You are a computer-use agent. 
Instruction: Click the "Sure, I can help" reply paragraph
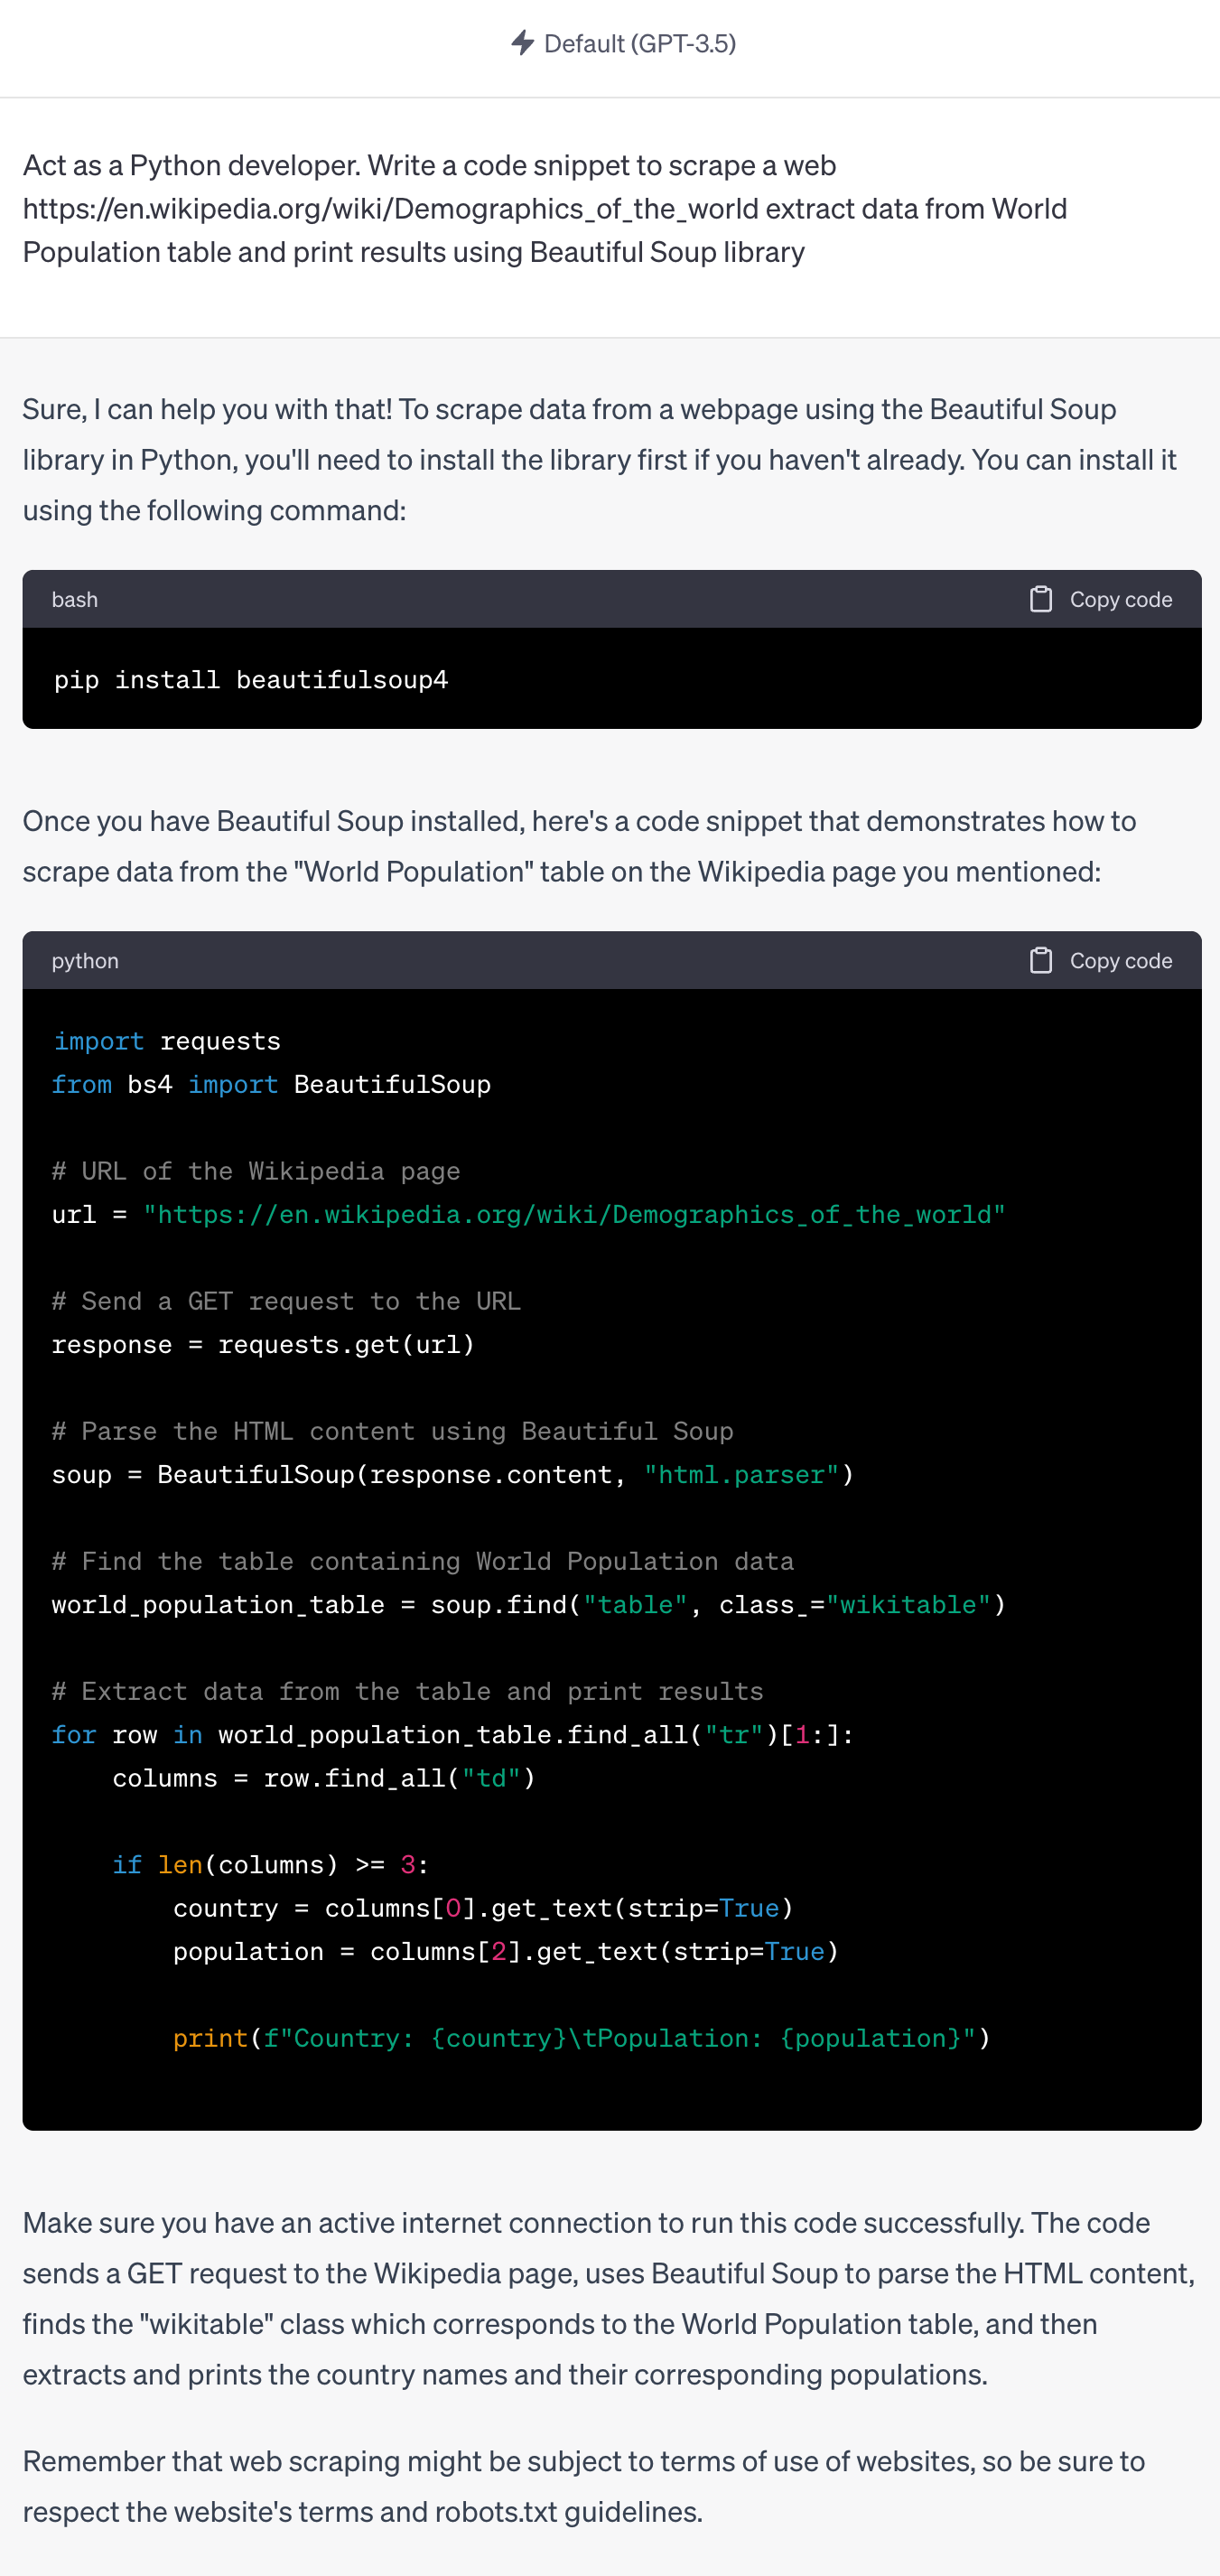tap(599, 459)
